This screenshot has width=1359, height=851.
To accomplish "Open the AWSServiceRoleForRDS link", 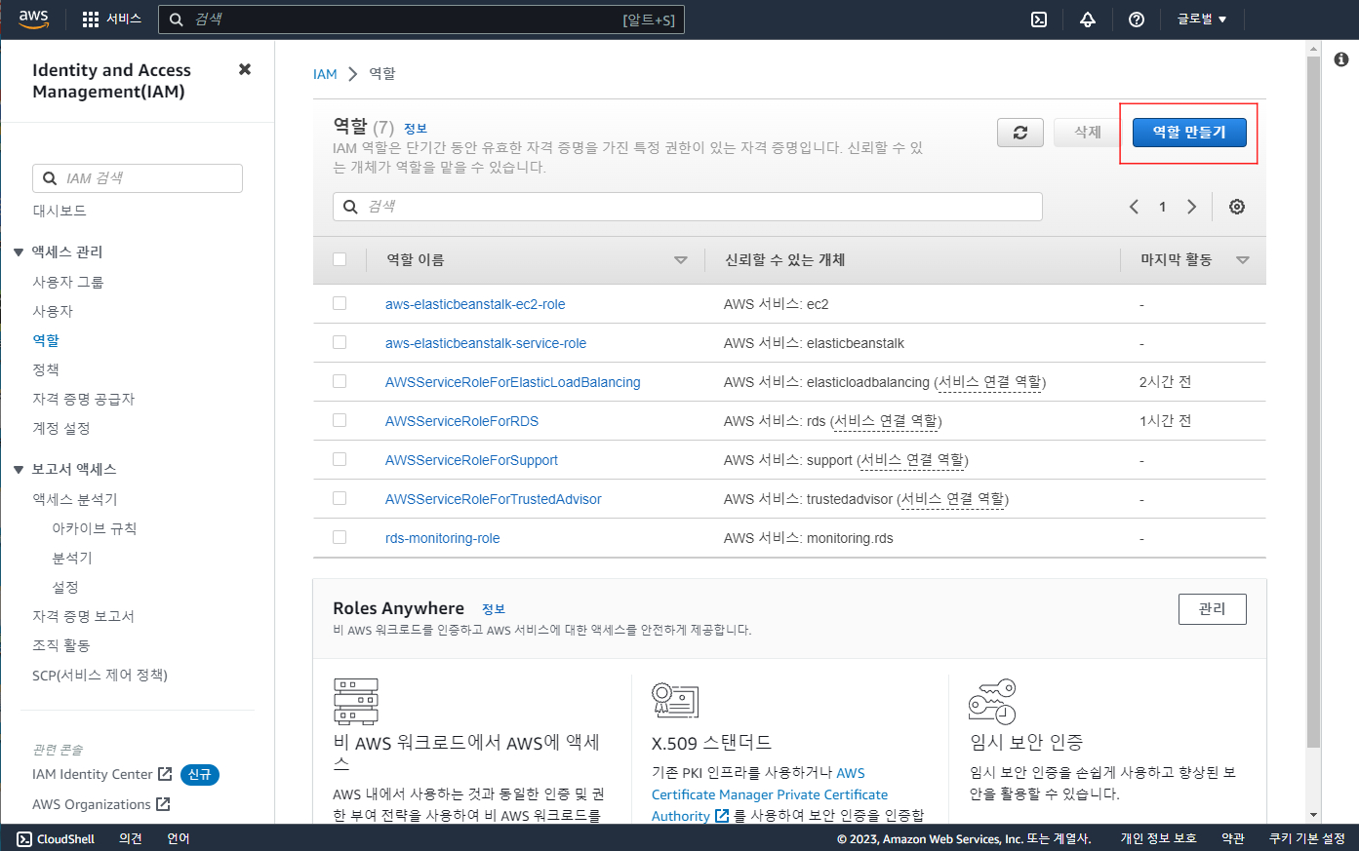I will click(461, 421).
